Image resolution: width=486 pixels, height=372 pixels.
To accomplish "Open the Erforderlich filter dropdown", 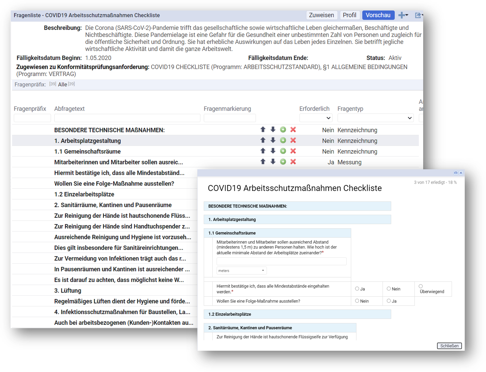I will point(316,118).
